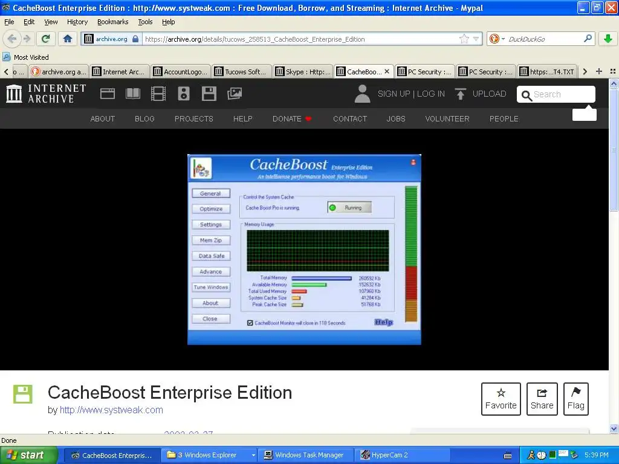Open the tab list grid icon
The width and height of the screenshot is (619, 464).
pos(613,71)
